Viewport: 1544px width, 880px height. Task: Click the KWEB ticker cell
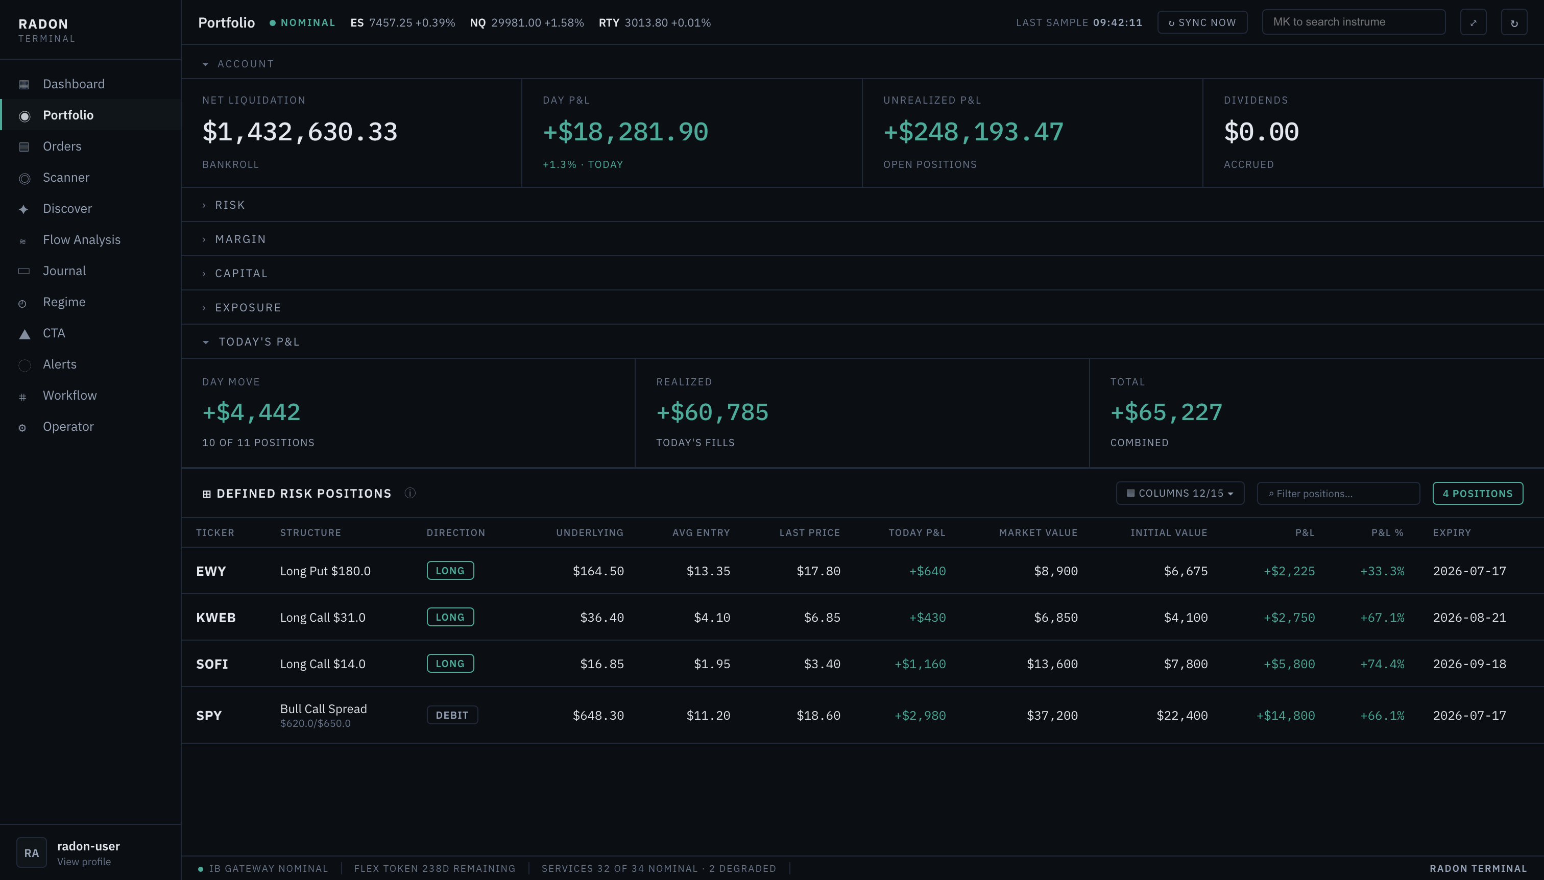tap(216, 618)
